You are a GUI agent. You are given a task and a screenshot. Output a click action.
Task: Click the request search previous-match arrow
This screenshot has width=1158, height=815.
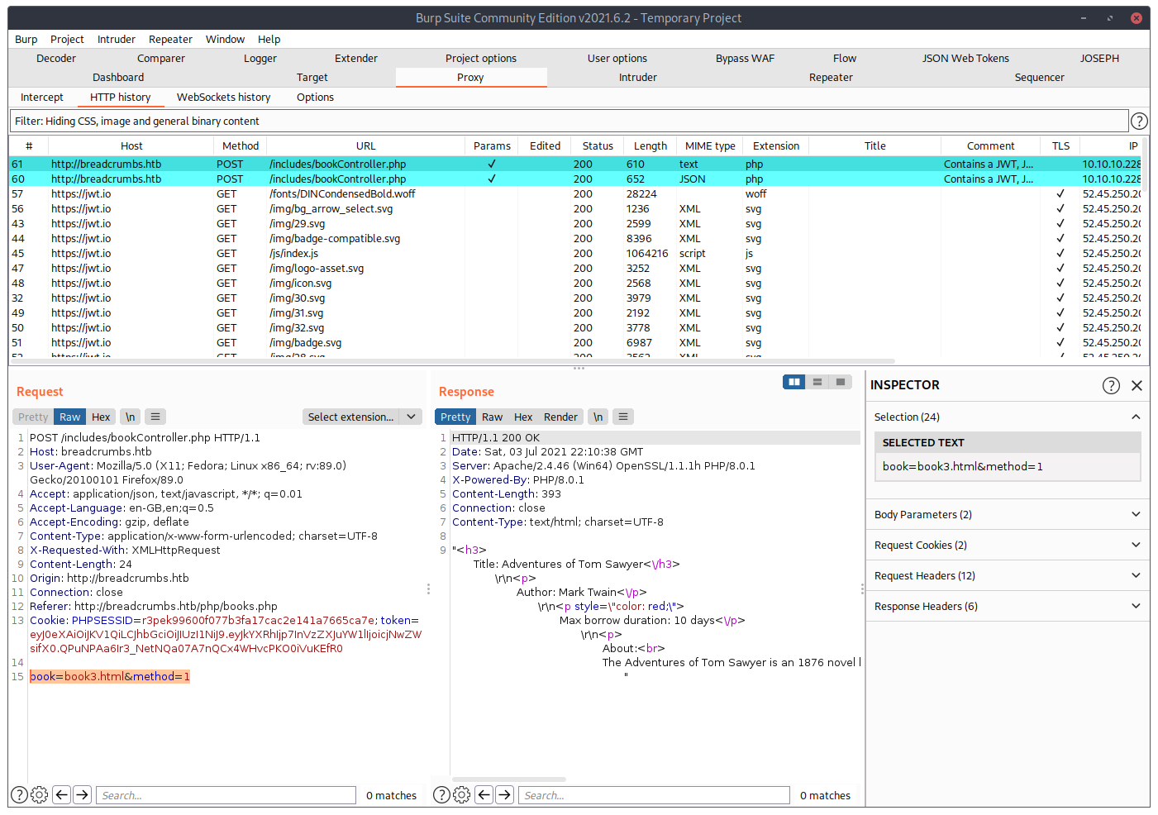pyautogui.click(x=61, y=795)
